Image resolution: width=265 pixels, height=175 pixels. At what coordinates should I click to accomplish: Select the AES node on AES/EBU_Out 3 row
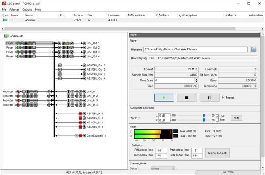coord(60,74)
